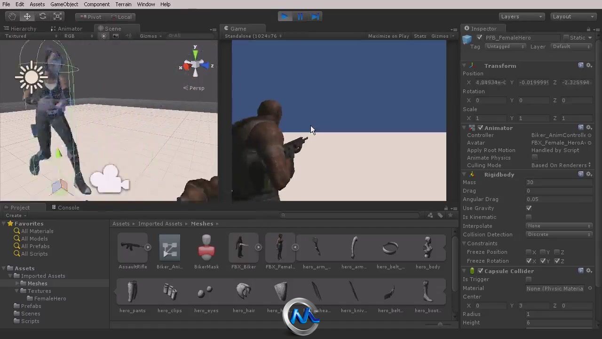The height and width of the screenshot is (339, 602).
Task: Open the Culling Mode dropdown
Action: (x=561, y=165)
